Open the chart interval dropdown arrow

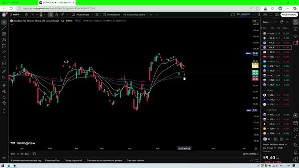coord(44,14)
